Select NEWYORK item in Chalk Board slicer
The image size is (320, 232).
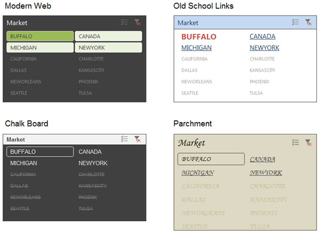[x=93, y=163]
